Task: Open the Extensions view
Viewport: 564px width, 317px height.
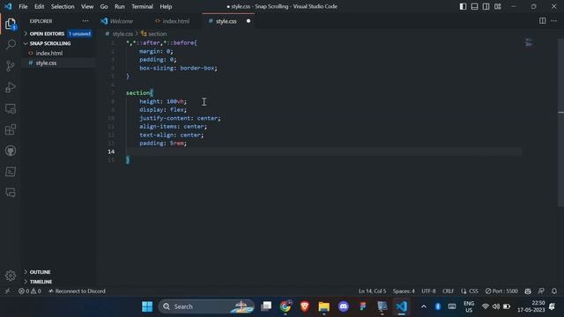Action: (x=11, y=129)
